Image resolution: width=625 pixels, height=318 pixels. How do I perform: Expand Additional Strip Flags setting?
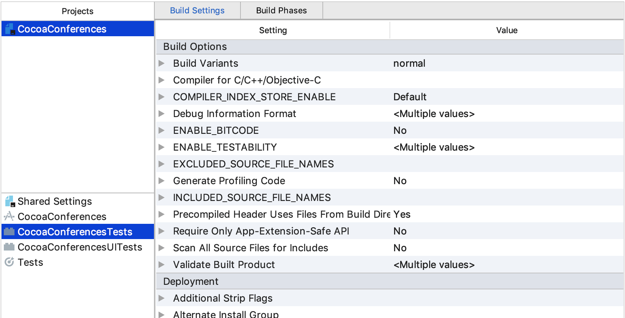[x=162, y=298]
